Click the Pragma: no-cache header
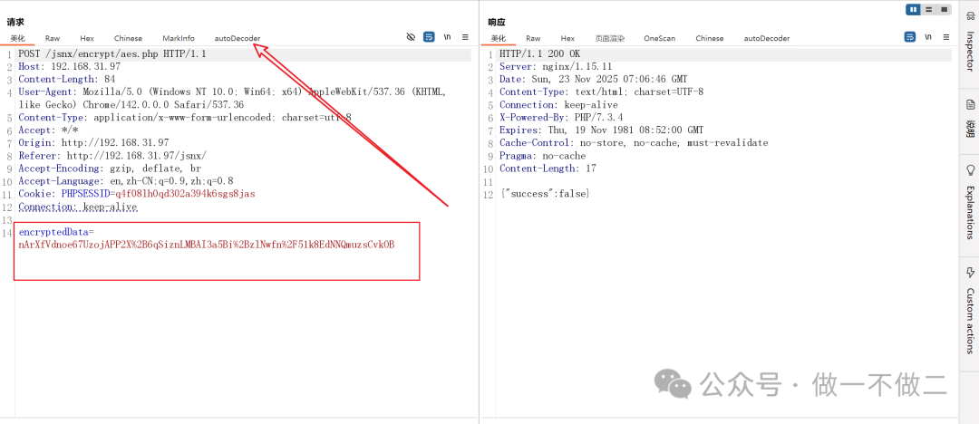The image size is (979, 424). point(543,156)
